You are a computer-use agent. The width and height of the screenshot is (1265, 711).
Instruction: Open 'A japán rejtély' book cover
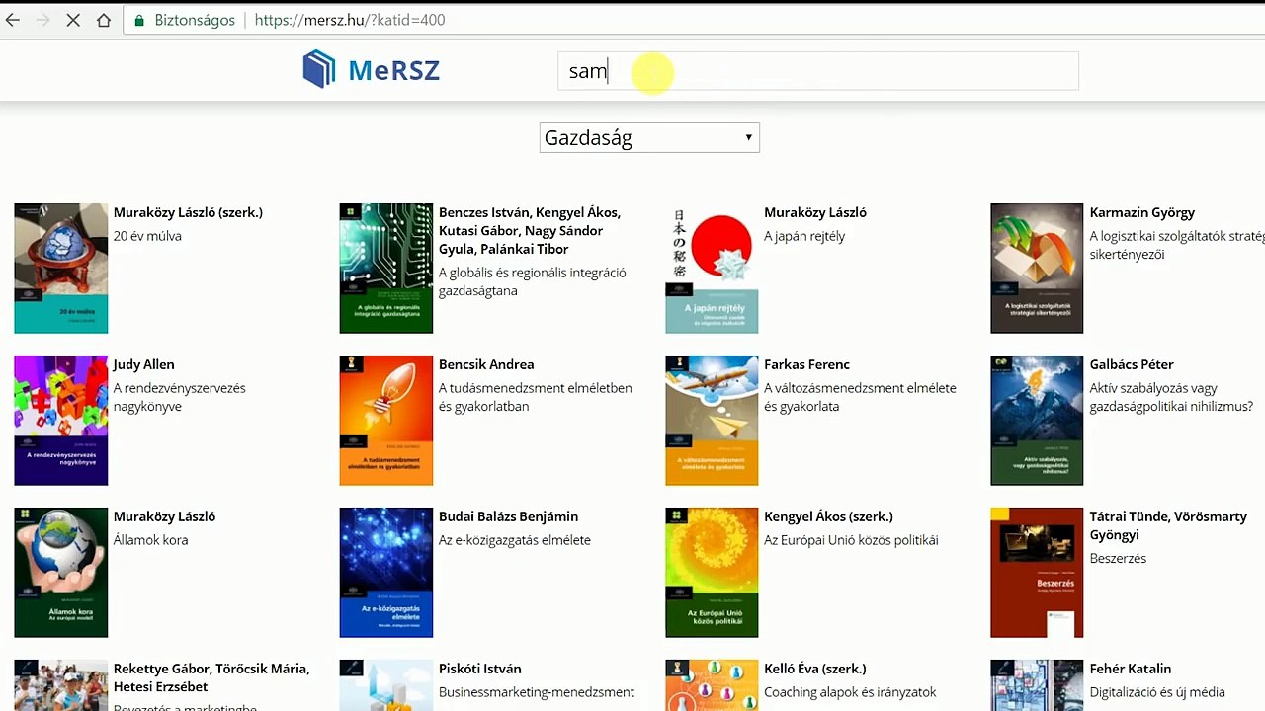click(x=712, y=269)
